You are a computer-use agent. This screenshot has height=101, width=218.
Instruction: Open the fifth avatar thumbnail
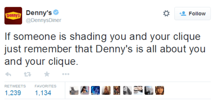click(x=117, y=91)
